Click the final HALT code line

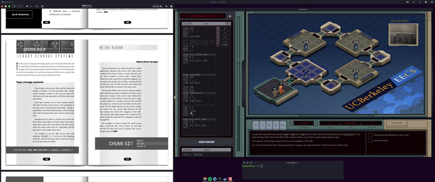pyautogui.click(x=186, y=127)
